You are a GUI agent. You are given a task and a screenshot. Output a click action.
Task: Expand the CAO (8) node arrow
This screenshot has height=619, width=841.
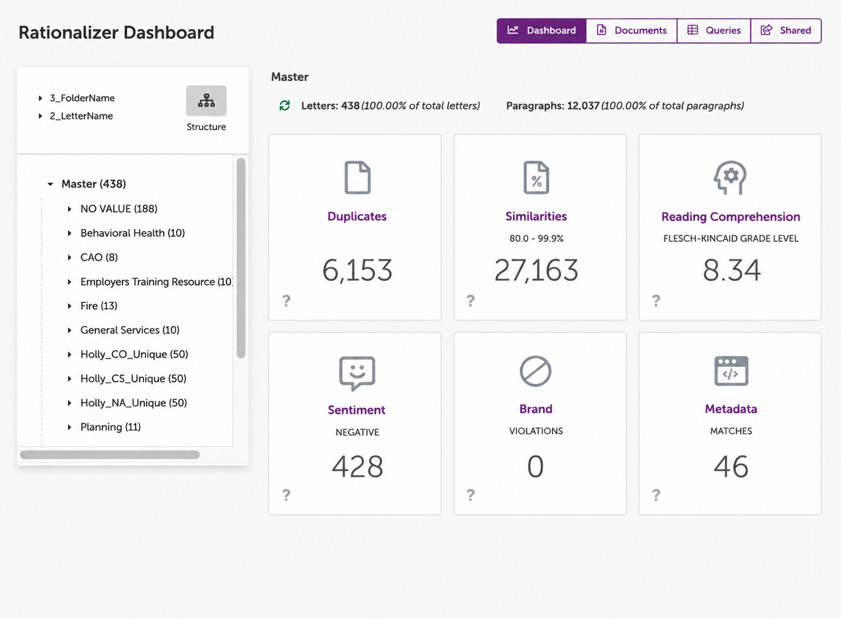tap(70, 257)
